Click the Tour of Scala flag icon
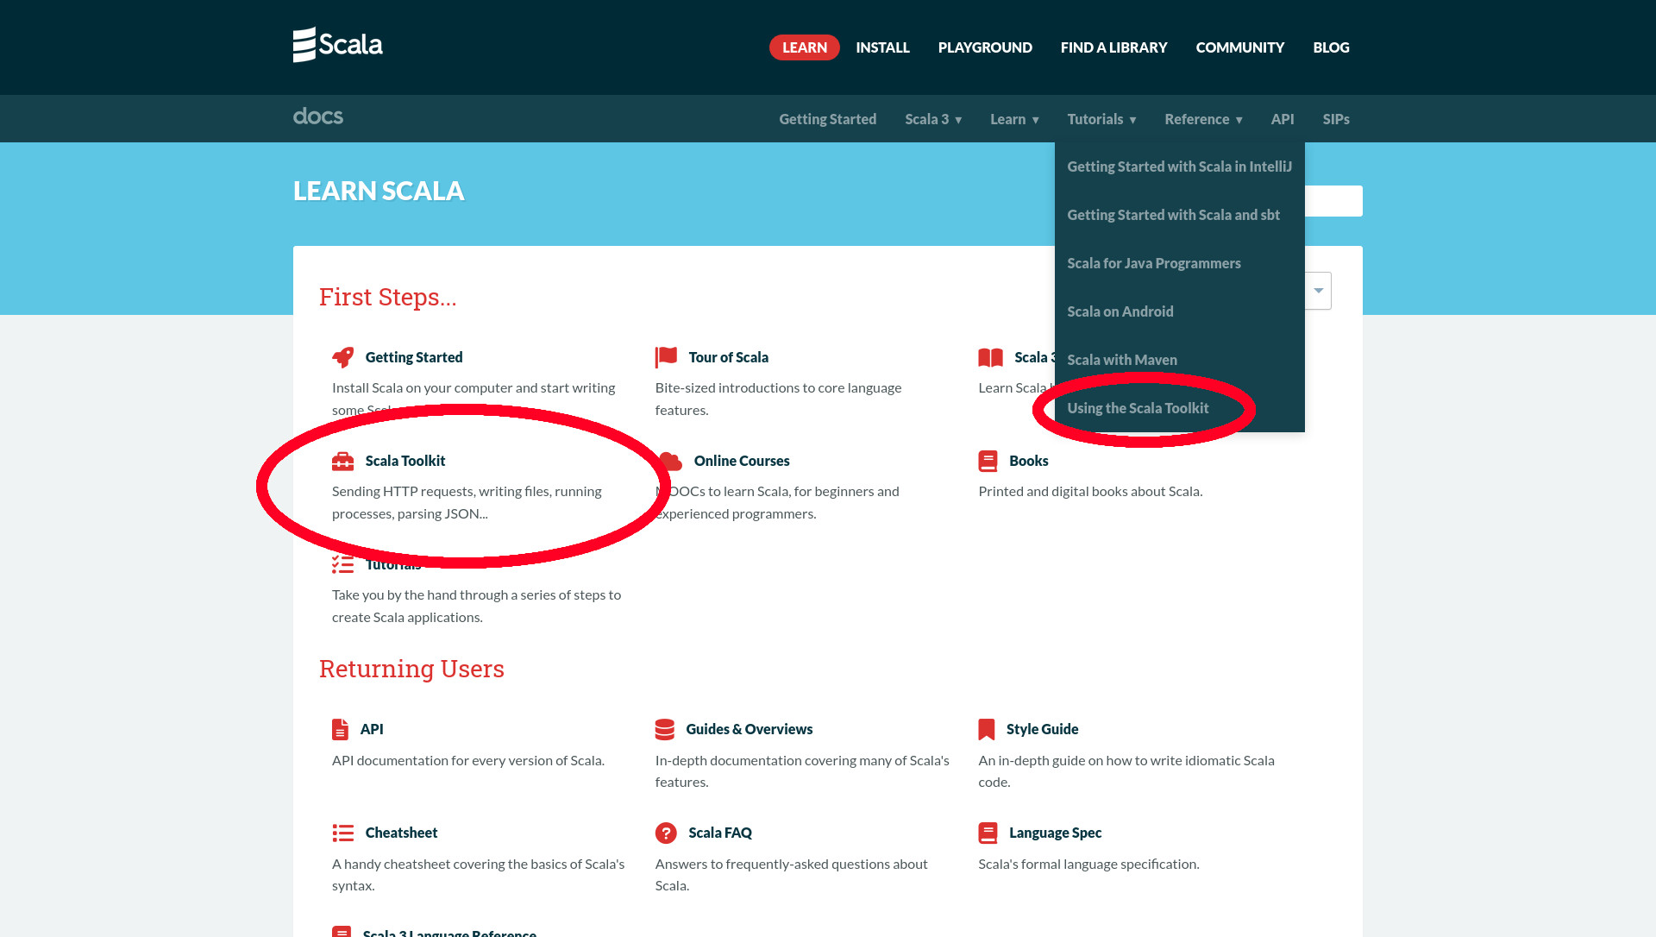 pyautogui.click(x=666, y=357)
